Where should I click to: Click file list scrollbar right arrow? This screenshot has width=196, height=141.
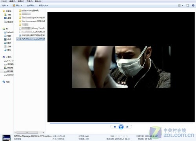(x=44, y=132)
